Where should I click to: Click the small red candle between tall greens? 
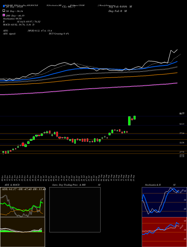pos(132,119)
